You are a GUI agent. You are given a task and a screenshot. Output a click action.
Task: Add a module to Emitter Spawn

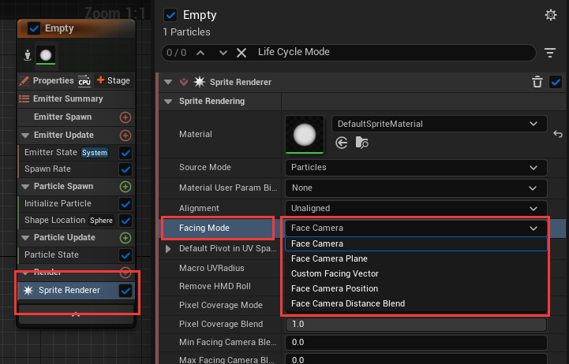pos(125,117)
